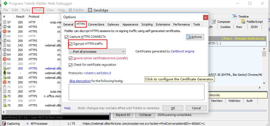Click the protocols link '<client>; ssl3;tls1.0'
The height and width of the screenshot is (126, 270).
97,73
